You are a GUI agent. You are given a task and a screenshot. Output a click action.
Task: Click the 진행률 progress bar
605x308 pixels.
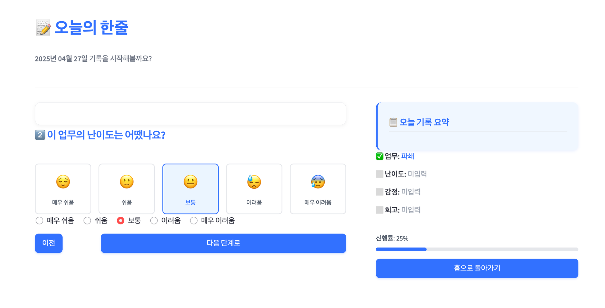477,250
